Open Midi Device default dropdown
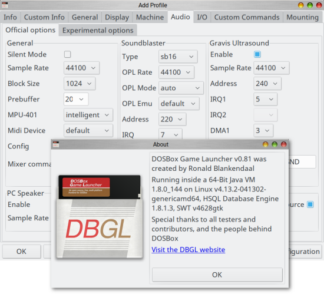324x294 pixels. pos(88,131)
